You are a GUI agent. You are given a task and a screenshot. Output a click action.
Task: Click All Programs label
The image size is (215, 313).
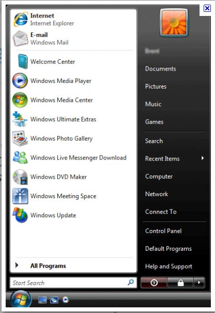point(48,266)
